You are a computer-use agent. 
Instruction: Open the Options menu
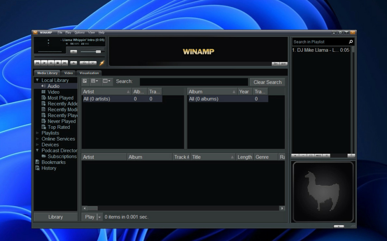coord(79,32)
